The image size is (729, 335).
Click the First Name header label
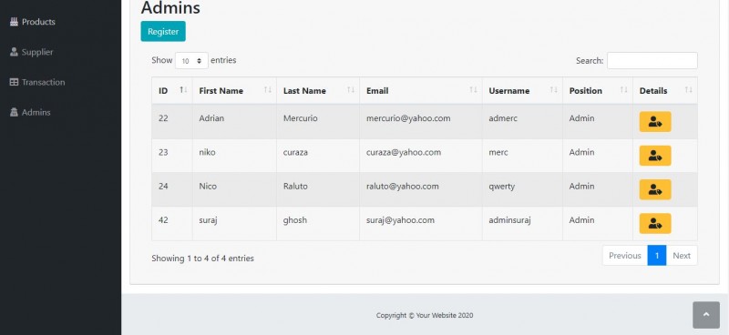tap(221, 91)
